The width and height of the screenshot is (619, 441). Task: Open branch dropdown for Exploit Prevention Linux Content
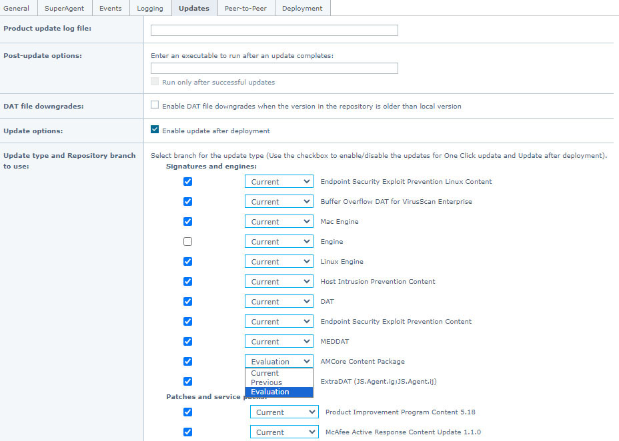tap(279, 182)
